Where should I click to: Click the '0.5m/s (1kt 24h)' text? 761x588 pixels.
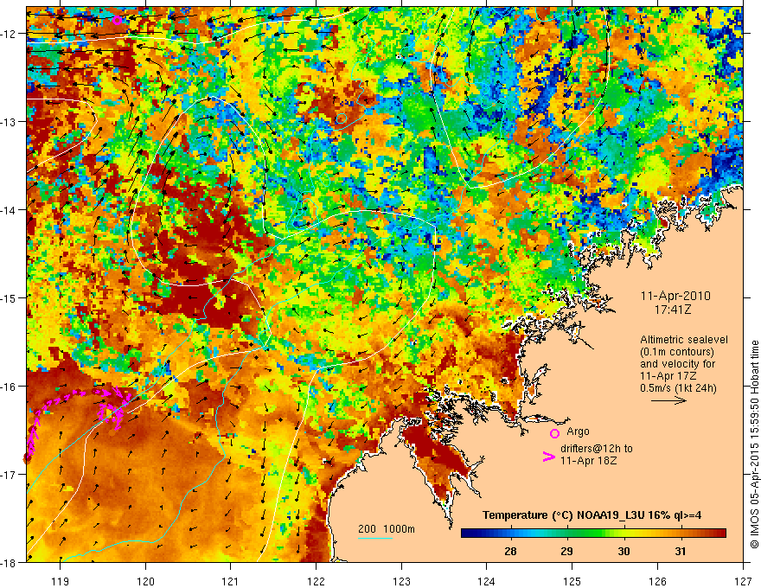pyautogui.click(x=679, y=387)
